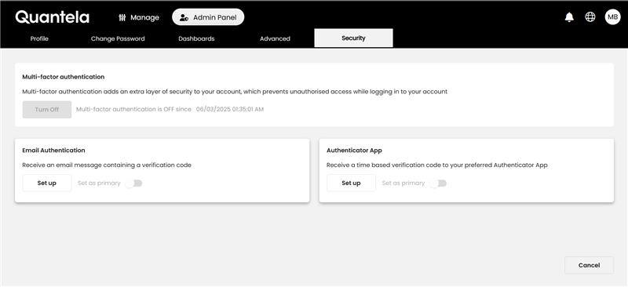Switch to the Change Password tab

tap(118, 39)
